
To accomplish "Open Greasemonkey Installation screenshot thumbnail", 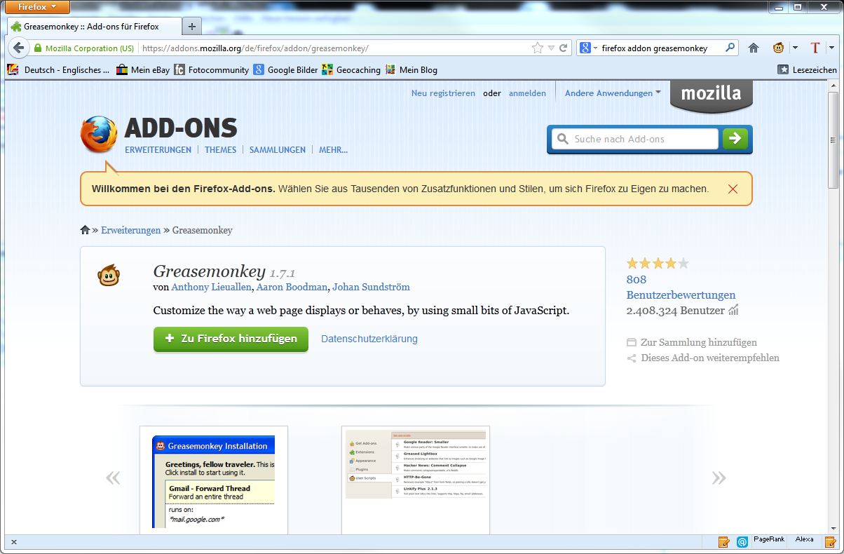I will tap(214, 480).
